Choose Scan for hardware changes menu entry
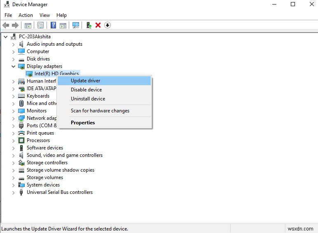Image resolution: width=318 pixels, height=233 pixels. click(104, 111)
